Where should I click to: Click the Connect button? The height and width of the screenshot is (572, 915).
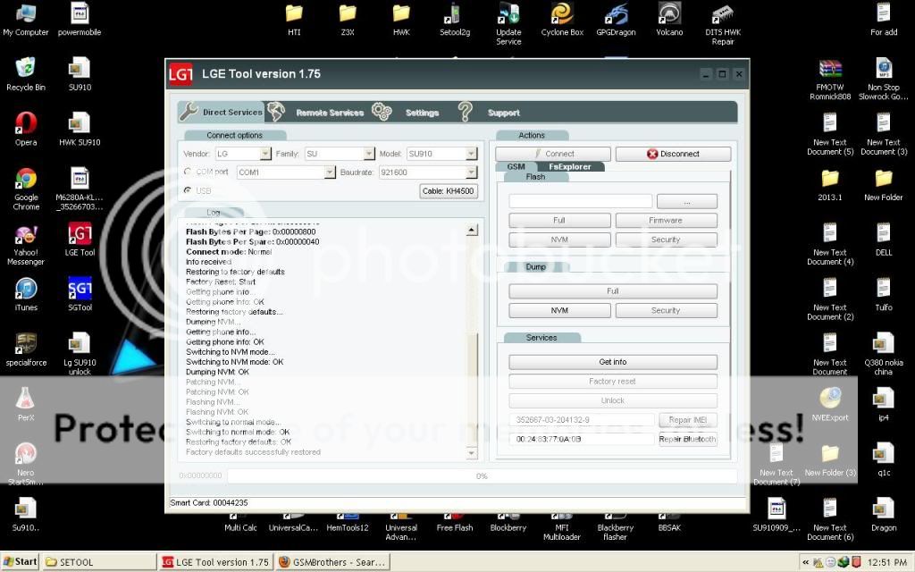[553, 154]
